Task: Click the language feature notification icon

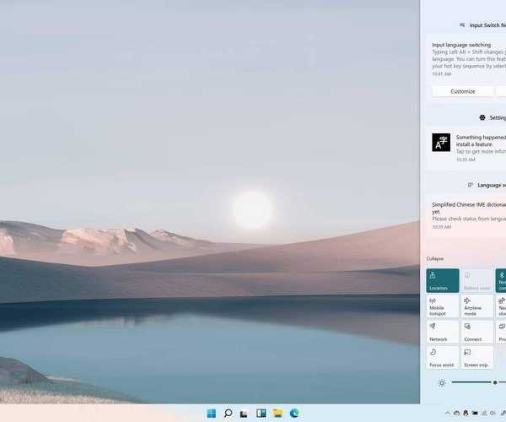Action: tap(441, 142)
